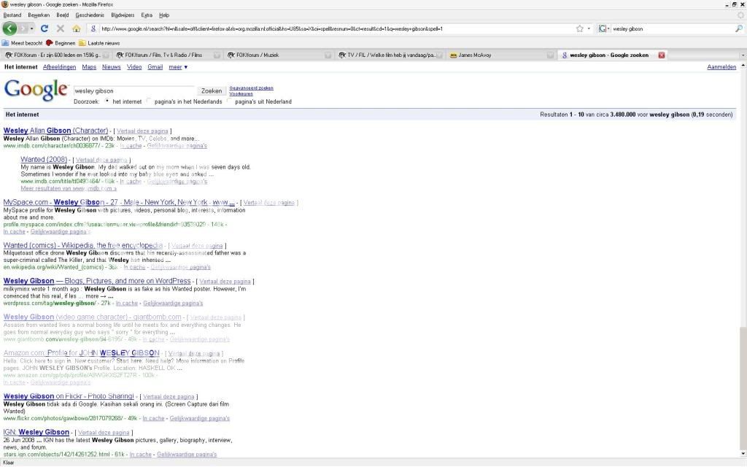Select "pagina's in het Nederlands" radio button
The height and width of the screenshot is (467, 747).
(x=149, y=101)
